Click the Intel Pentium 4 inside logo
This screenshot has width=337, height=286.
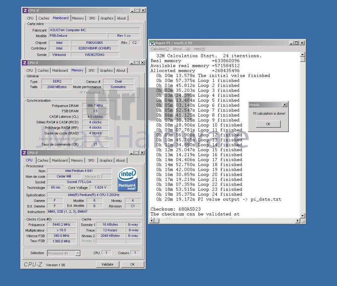[x=127, y=179]
